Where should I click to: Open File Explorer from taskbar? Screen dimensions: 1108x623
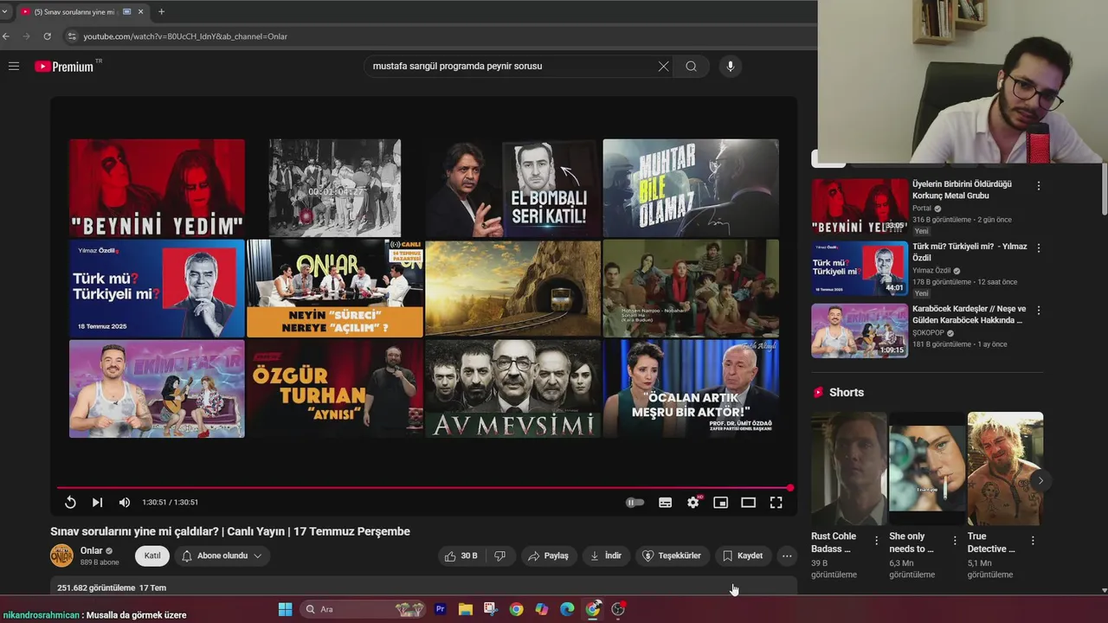pos(465,609)
